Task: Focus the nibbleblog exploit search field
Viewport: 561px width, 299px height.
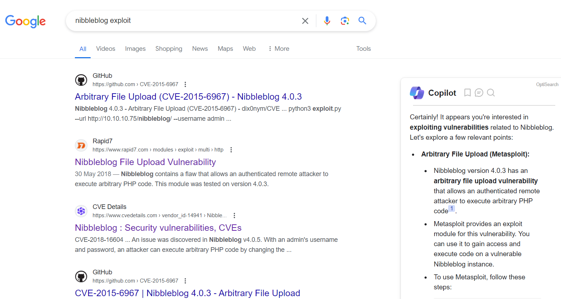Action: point(184,21)
